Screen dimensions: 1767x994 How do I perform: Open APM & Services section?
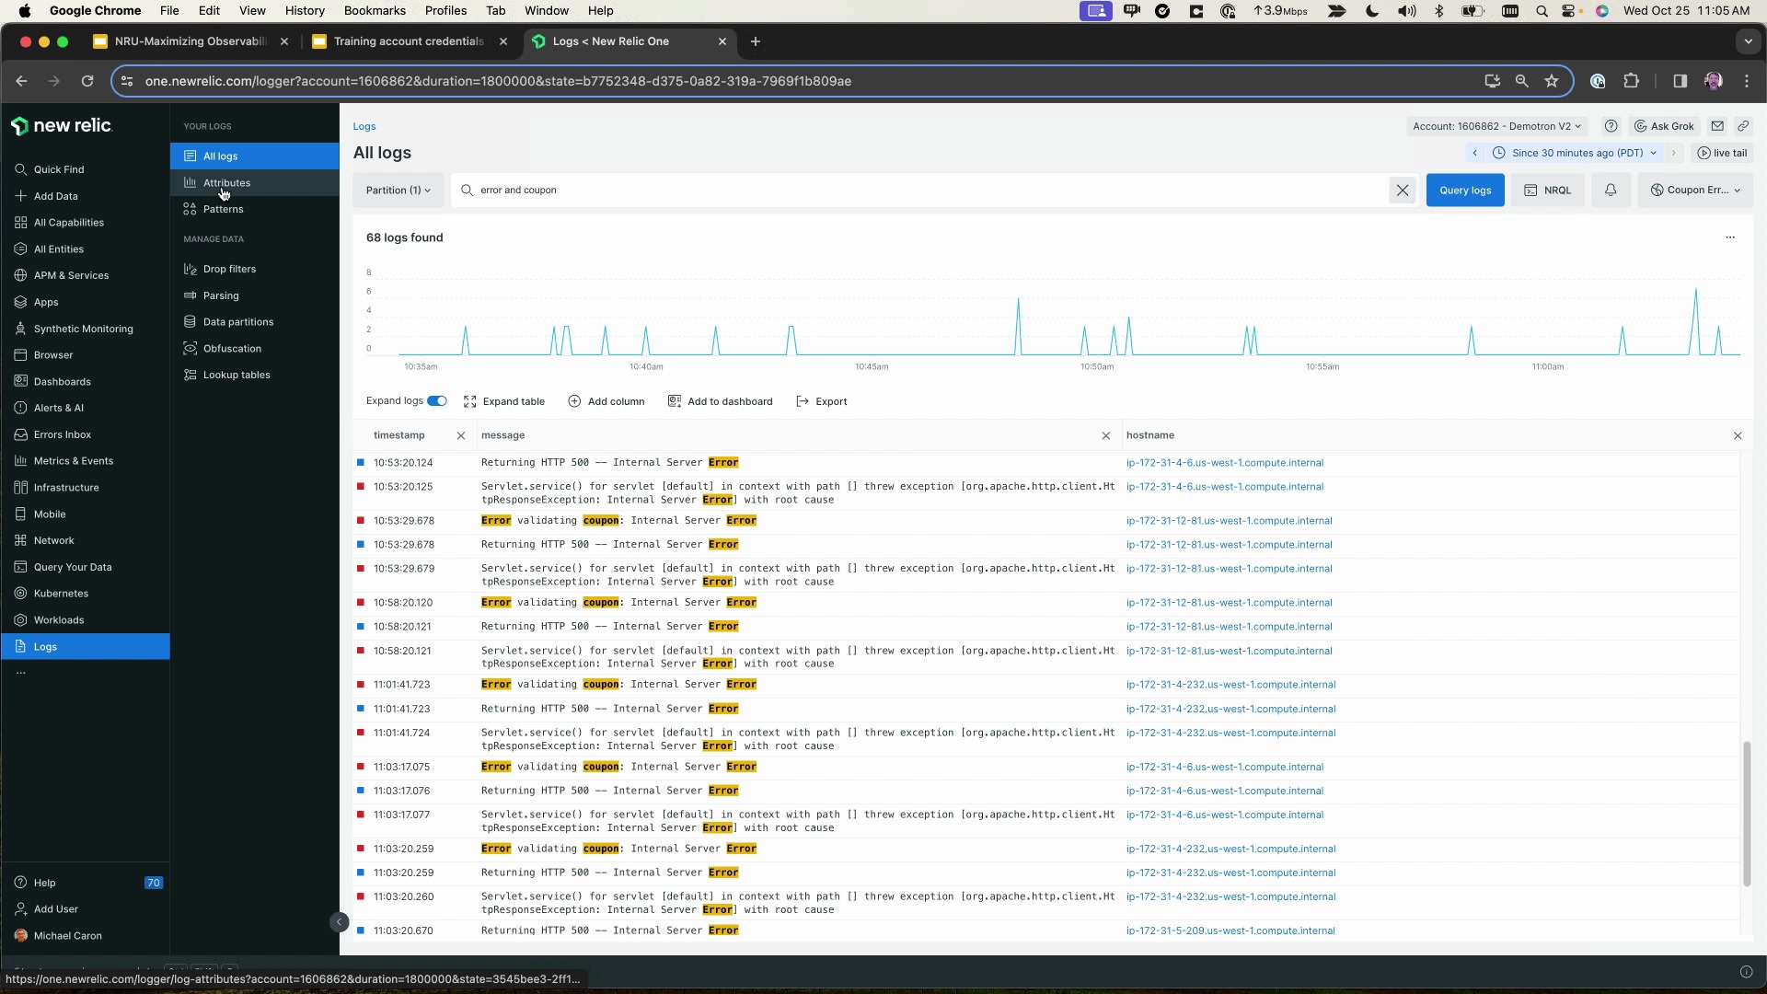(71, 275)
